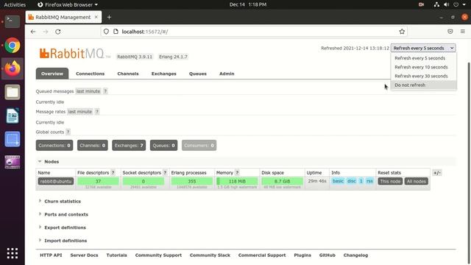The height and width of the screenshot is (265, 471).
Task: Launch Google Chrome from the dock
Action: point(13,46)
